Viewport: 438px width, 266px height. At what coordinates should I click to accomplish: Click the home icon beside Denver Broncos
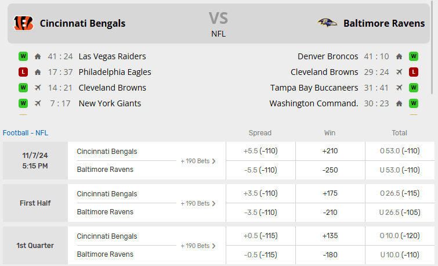click(x=399, y=56)
